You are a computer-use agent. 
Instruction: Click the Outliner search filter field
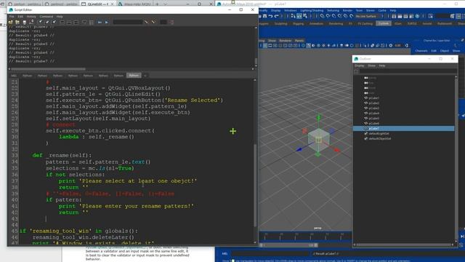point(408,71)
